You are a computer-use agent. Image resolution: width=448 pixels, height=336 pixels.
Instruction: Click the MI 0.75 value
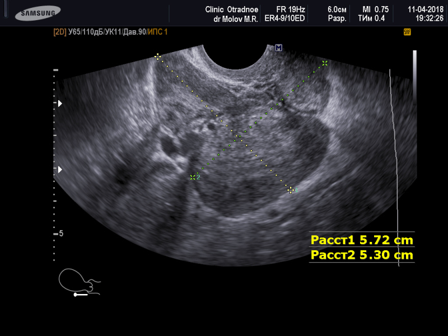376,10
